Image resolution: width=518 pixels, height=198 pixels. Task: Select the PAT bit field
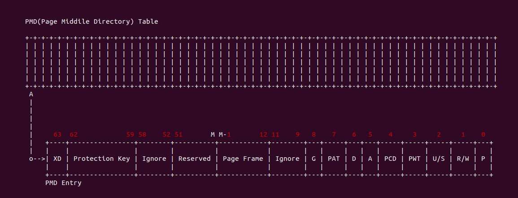[334, 159]
